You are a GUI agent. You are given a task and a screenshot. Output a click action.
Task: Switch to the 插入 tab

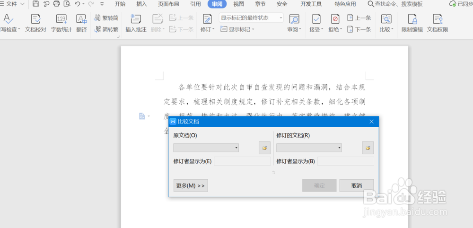pos(141,4)
